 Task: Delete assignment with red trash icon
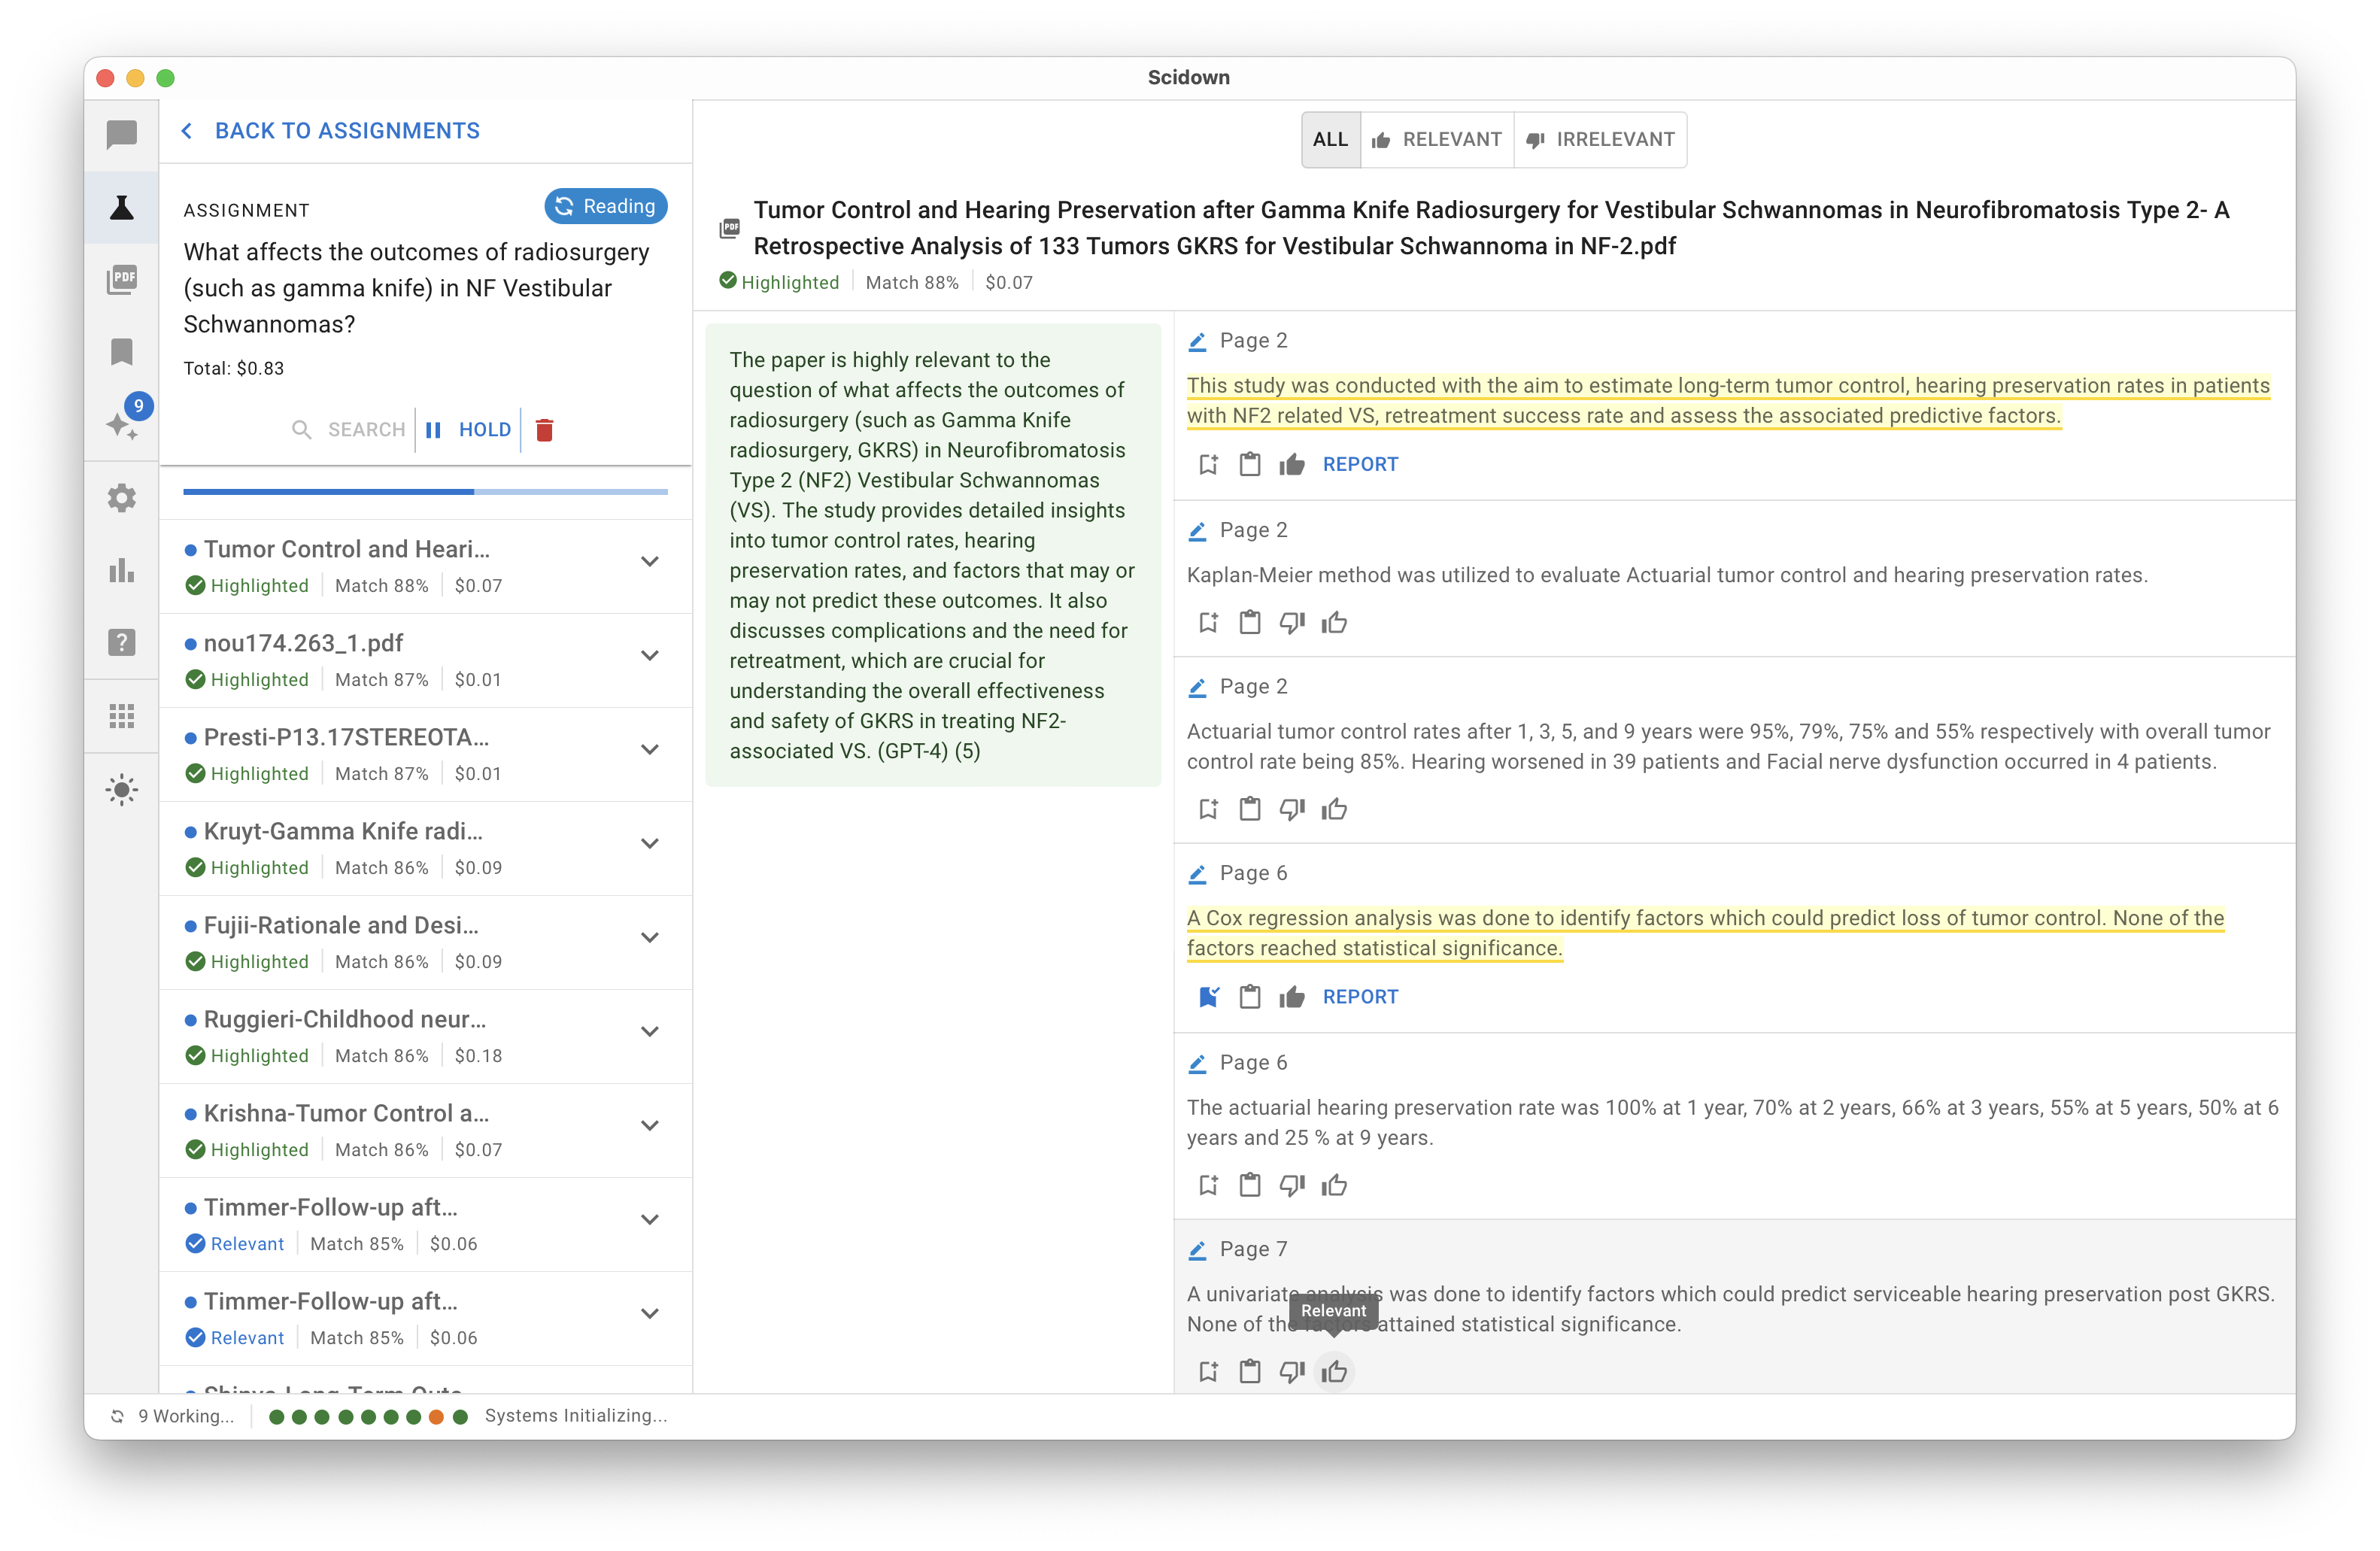544,430
